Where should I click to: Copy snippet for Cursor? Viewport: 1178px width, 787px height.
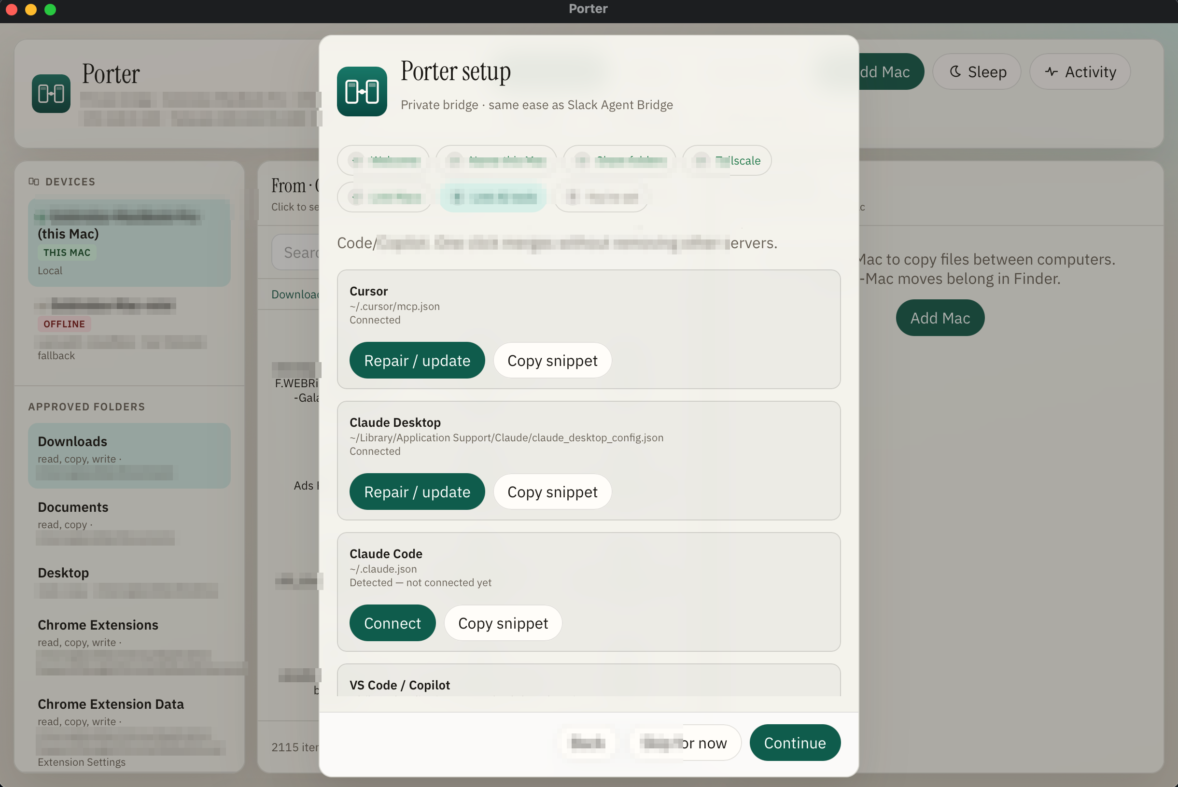552,360
